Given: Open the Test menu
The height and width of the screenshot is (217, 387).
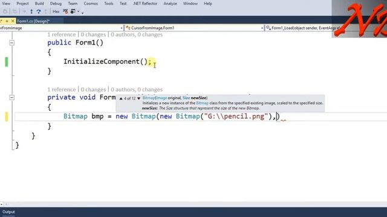Looking at the screenshot, I should tap(123, 4).
